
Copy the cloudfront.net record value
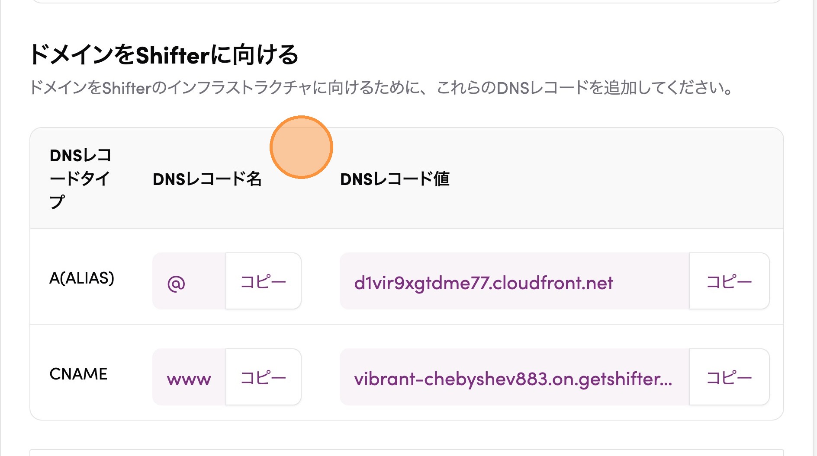click(x=729, y=281)
